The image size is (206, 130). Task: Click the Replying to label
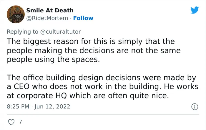[x=22, y=32]
